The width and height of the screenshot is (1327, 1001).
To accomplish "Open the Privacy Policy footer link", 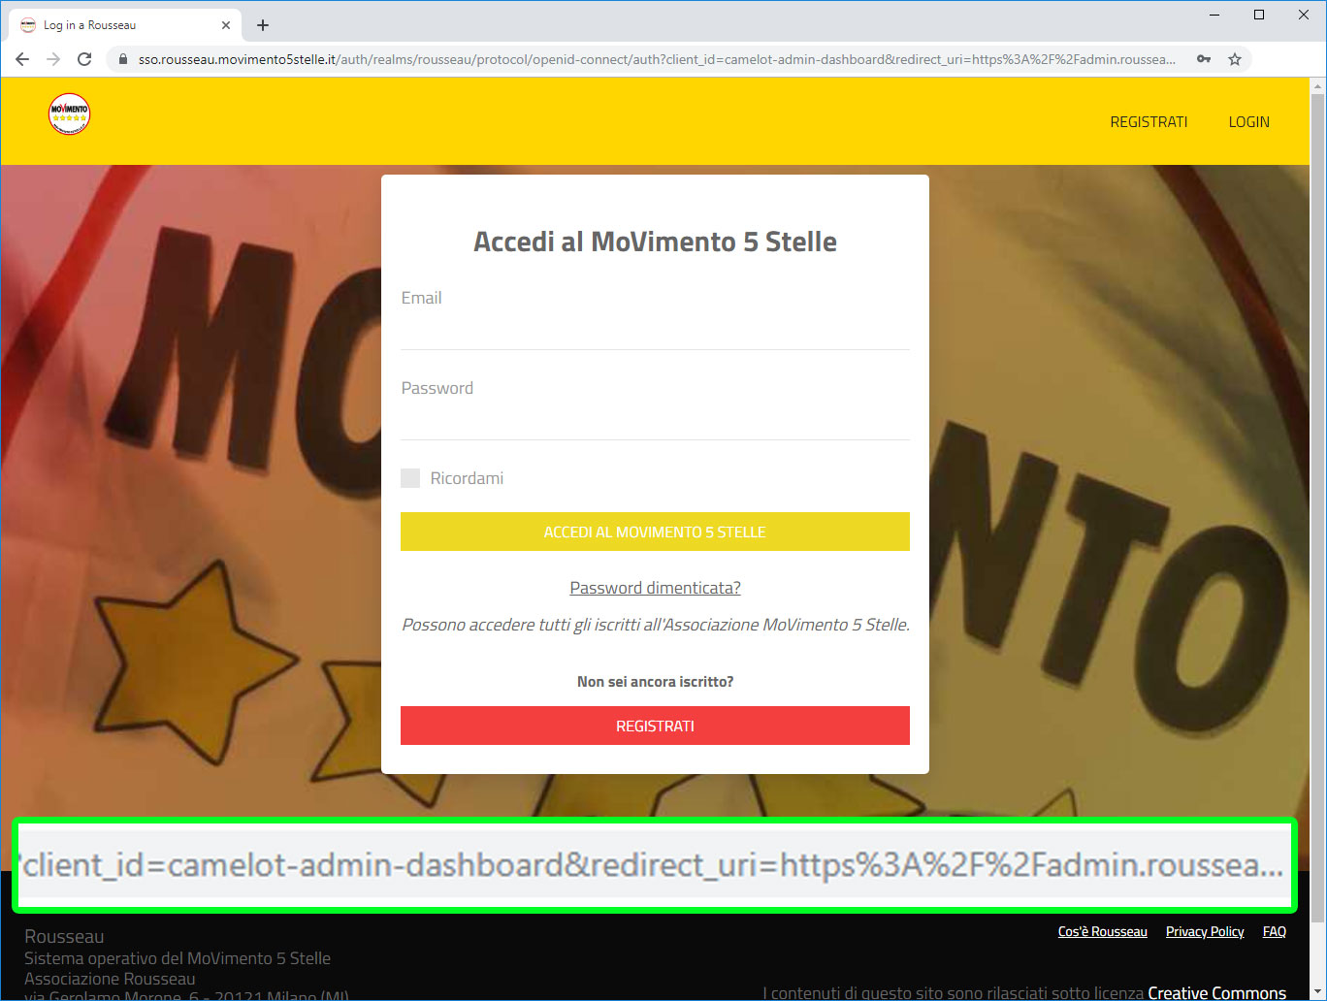I will (x=1205, y=931).
